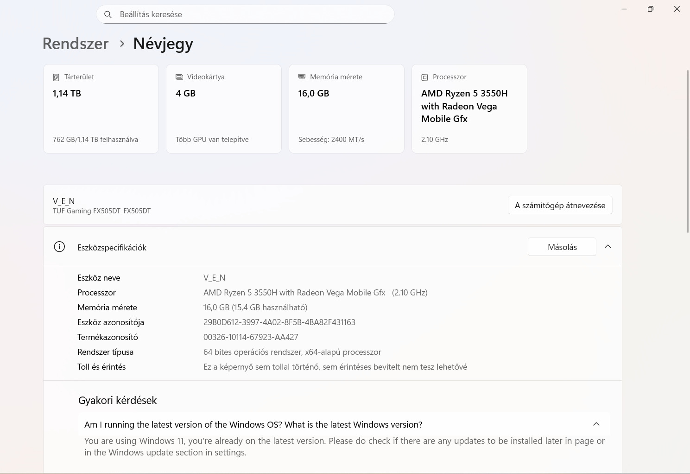Screen dimensions: 690x474
Task: Collapse the Eszközspecifikációk section
Action: pos(608,247)
